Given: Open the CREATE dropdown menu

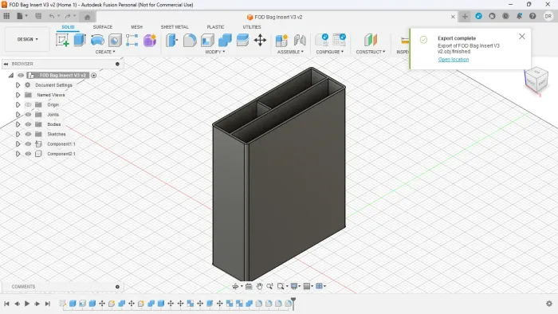Looking at the screenshot, I should 105,52.
